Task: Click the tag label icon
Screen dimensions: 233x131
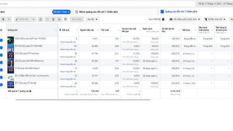Action: coord(65,19)
